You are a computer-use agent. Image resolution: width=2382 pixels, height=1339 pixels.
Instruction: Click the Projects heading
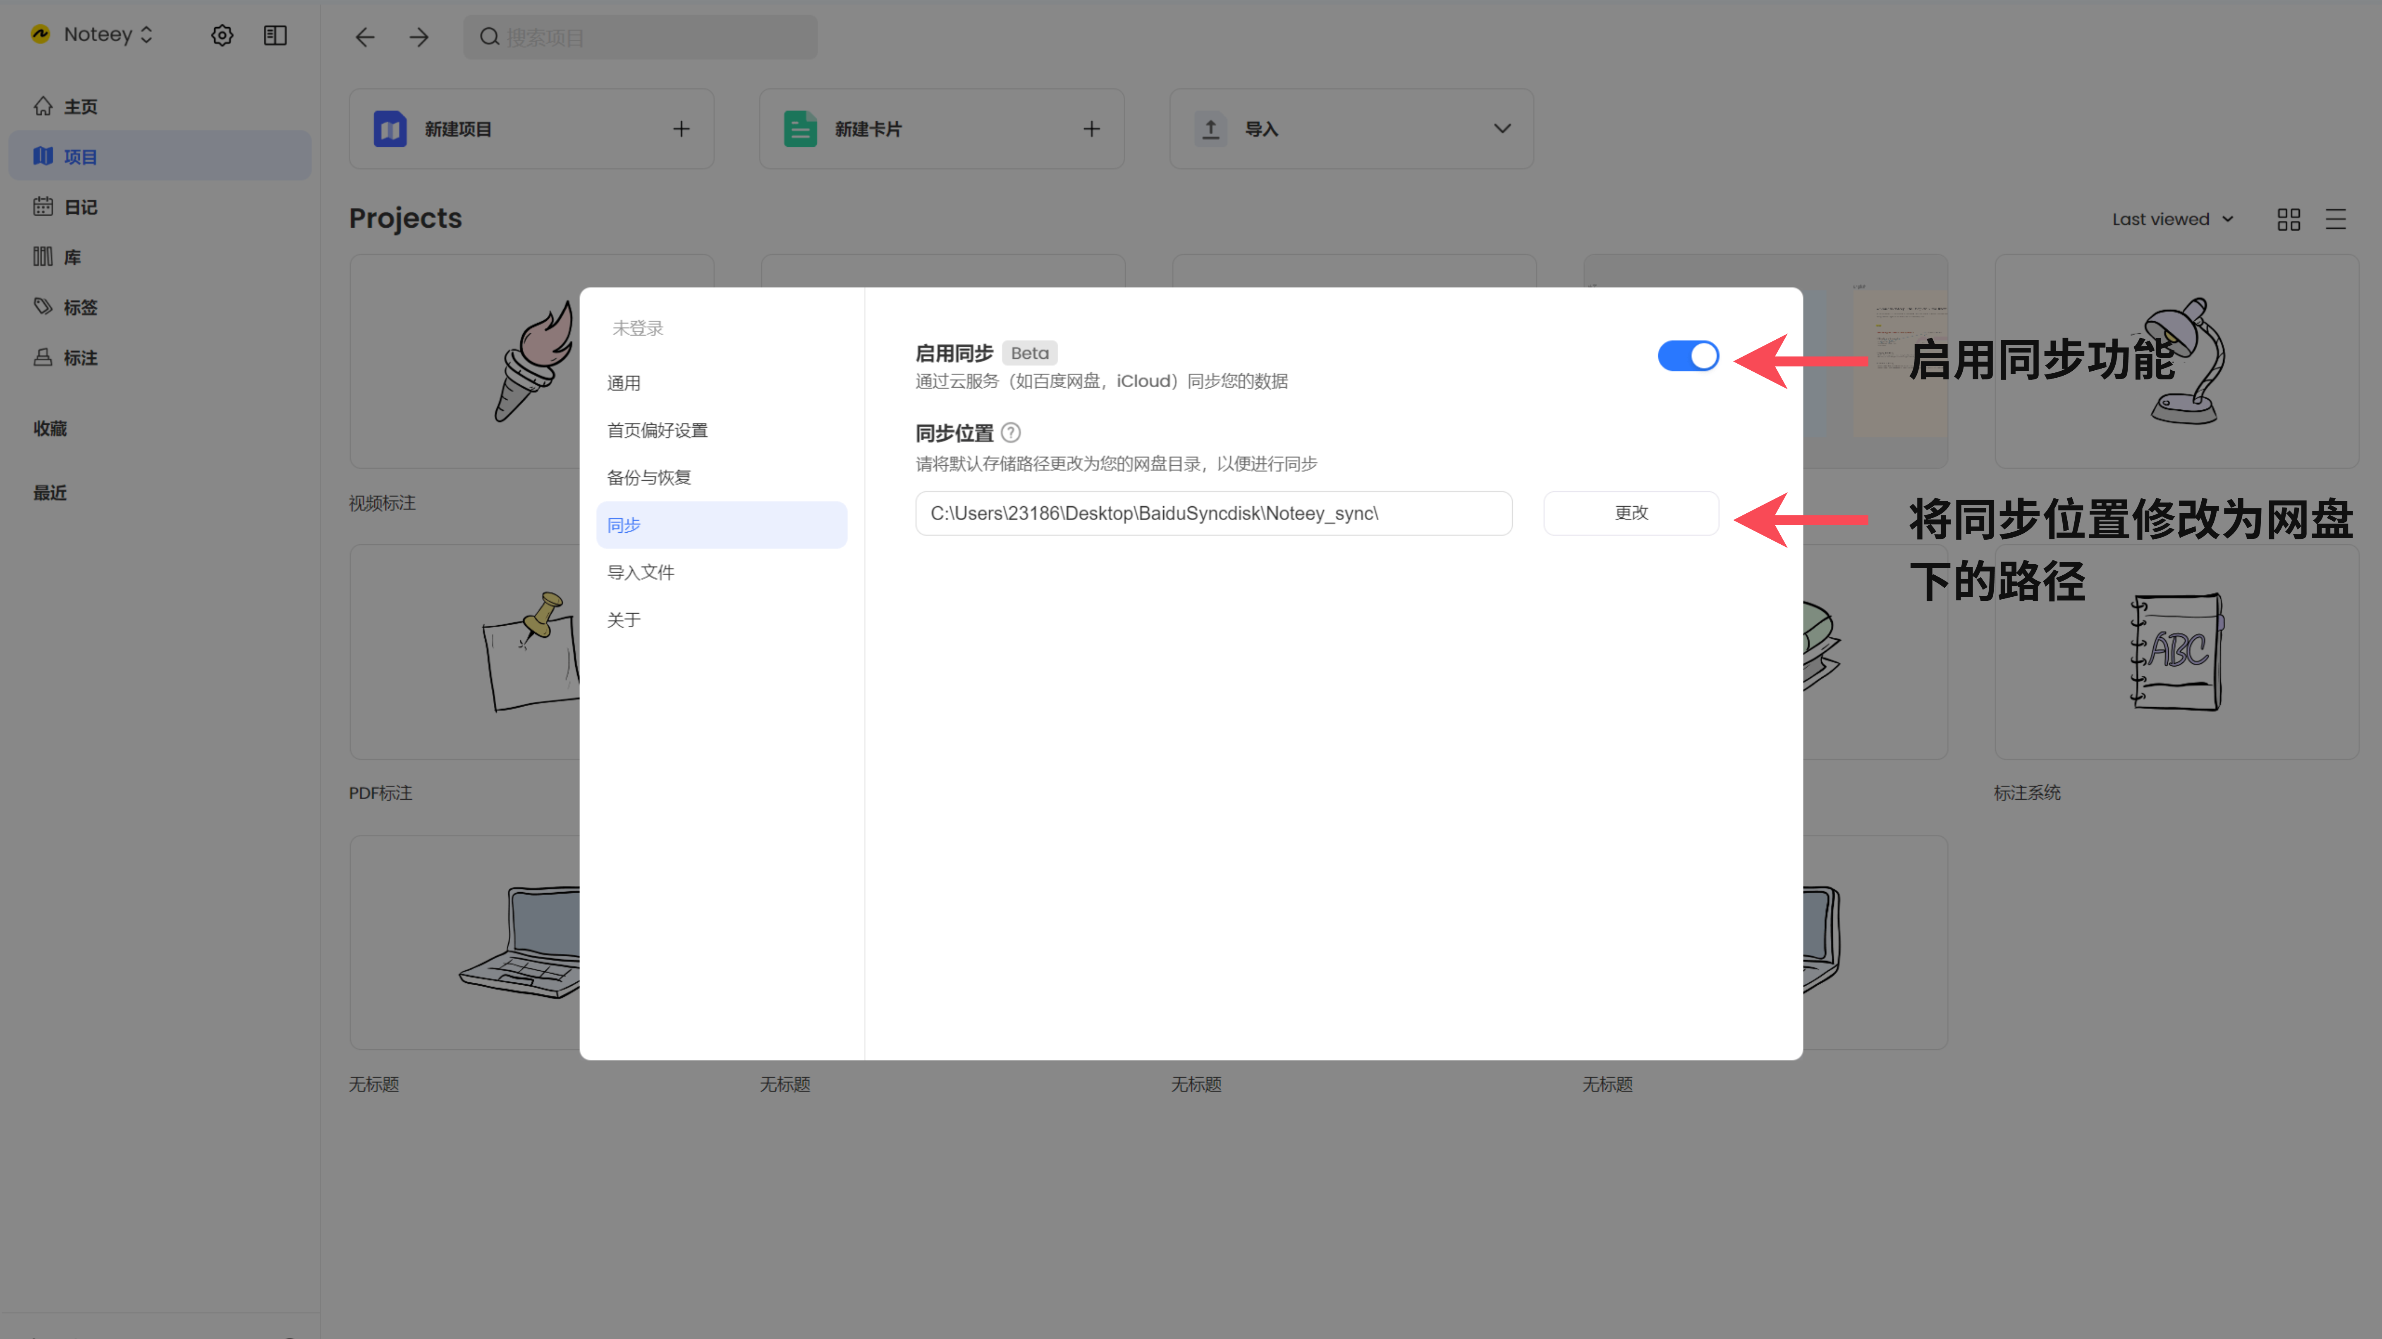(405, 218)
